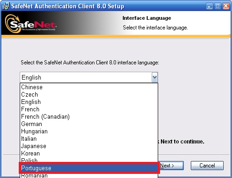
Task: Select Chinese from the language list
Action: coord(89,87)
